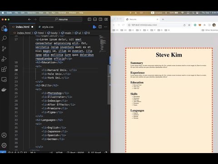Click the share icon in address bar
The width and height of the screenshot is (218, 164).
[x=184, y=25]
